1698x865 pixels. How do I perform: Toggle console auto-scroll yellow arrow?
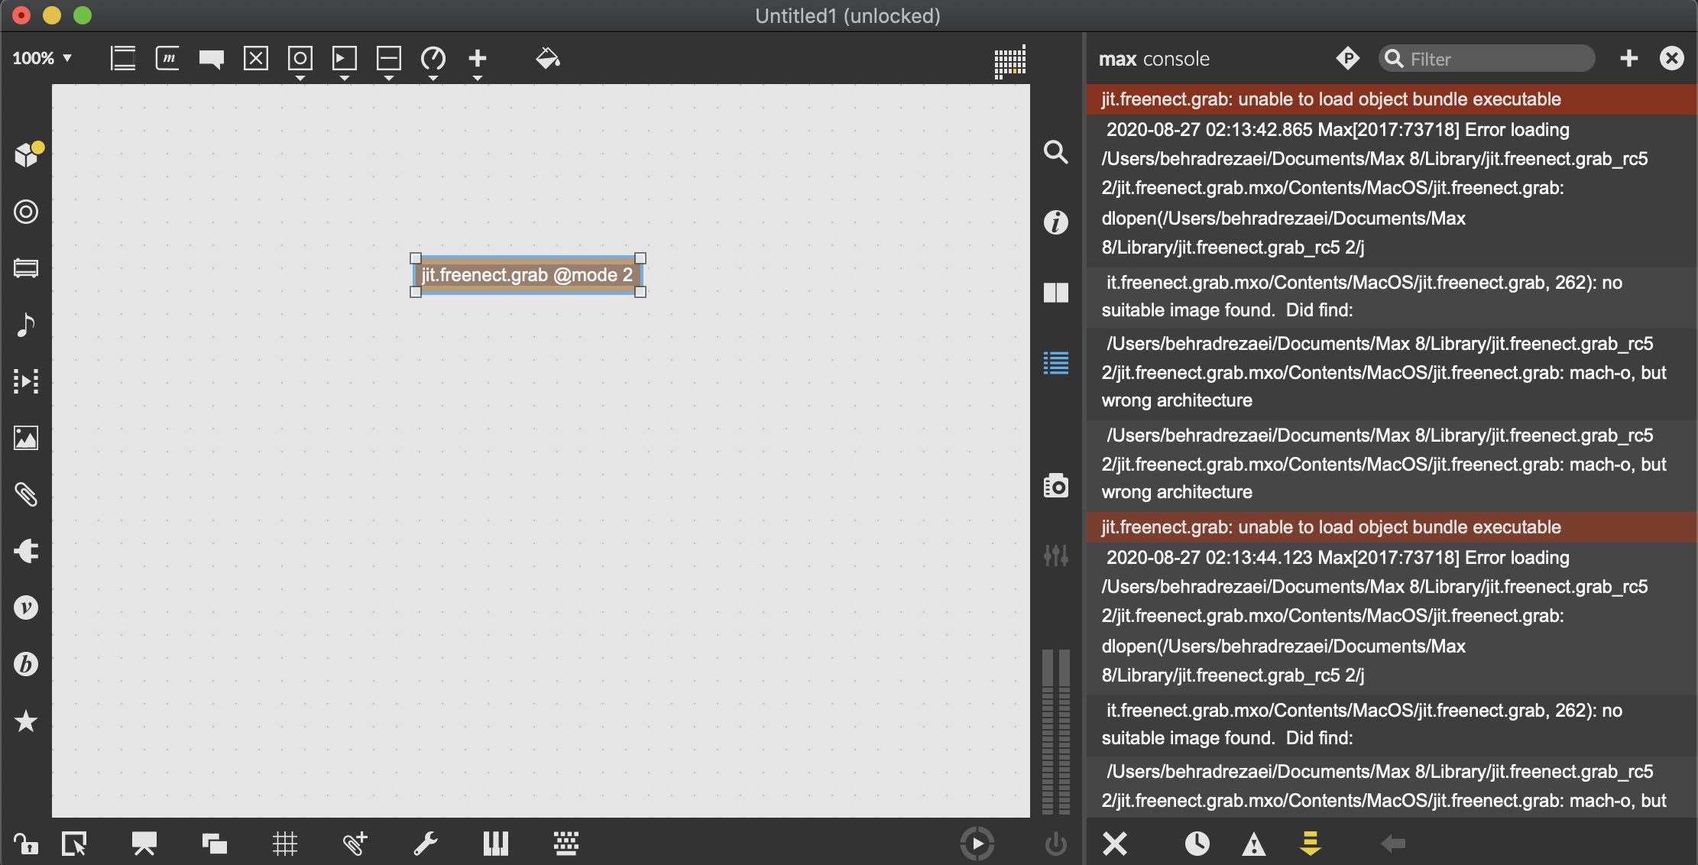(1311, 844)
